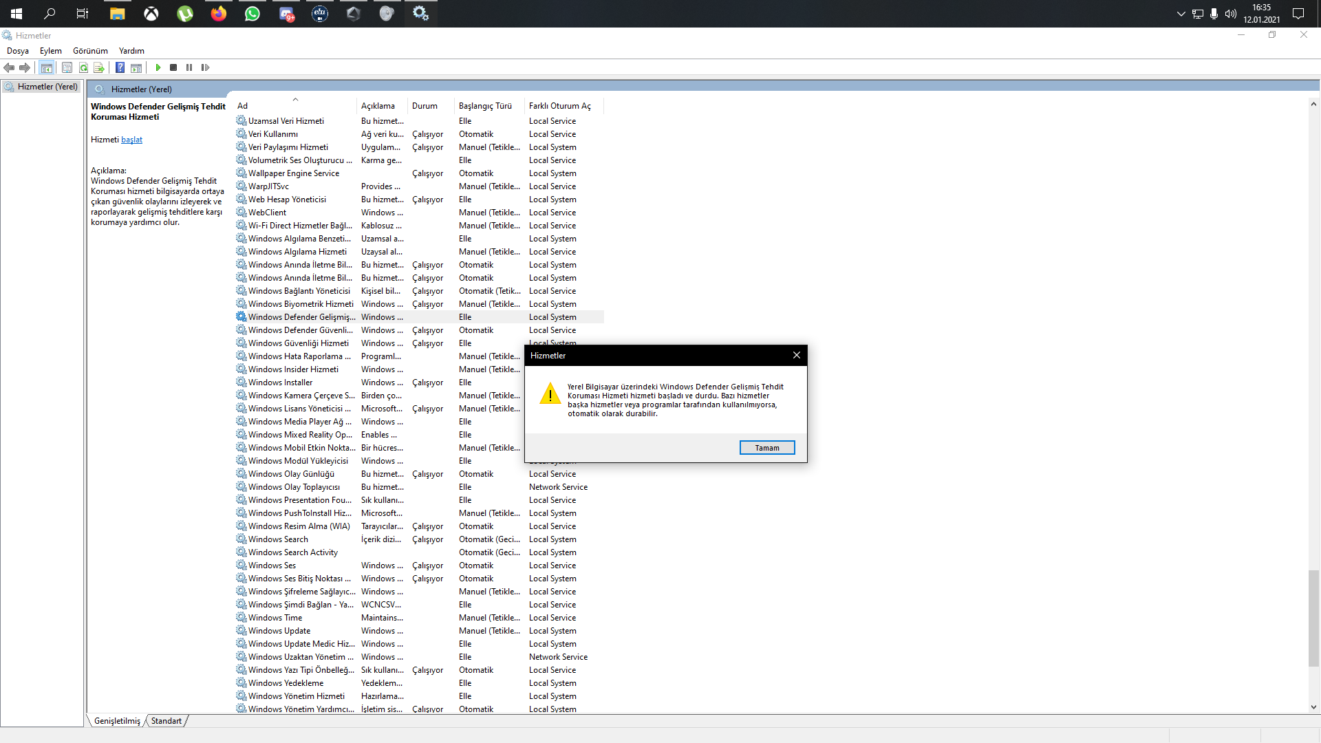Show hidden tray icons chevron
The height and width of the screenshot is (743, 1321).
click(1181, 14)
